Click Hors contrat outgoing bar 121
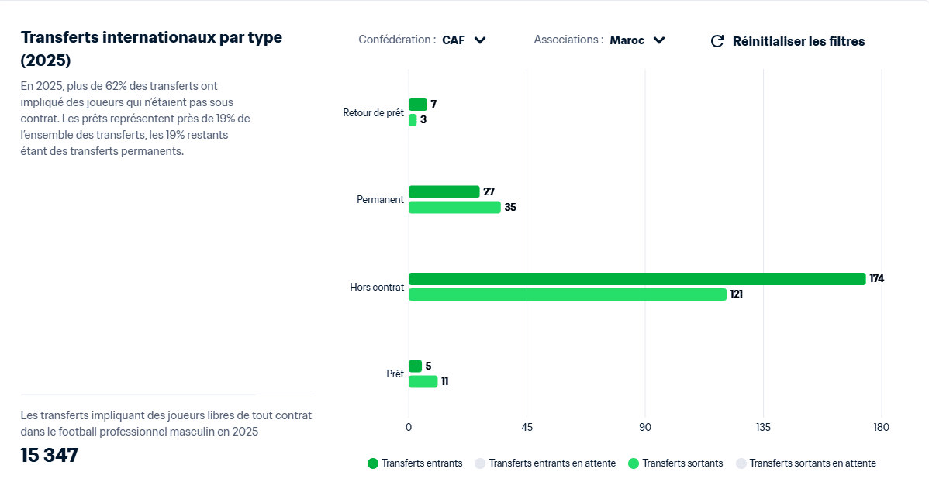Screen dimensions: 929x496 [567, 294]
